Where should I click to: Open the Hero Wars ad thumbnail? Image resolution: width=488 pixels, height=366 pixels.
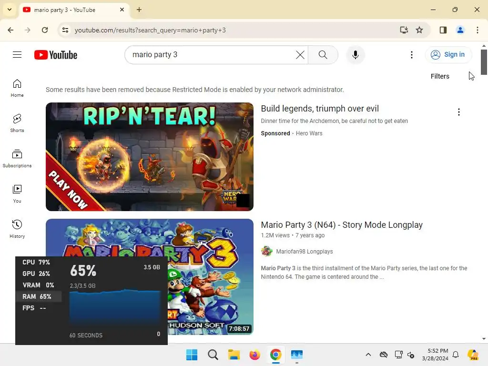pyautogui.click(x=149, y=156)
